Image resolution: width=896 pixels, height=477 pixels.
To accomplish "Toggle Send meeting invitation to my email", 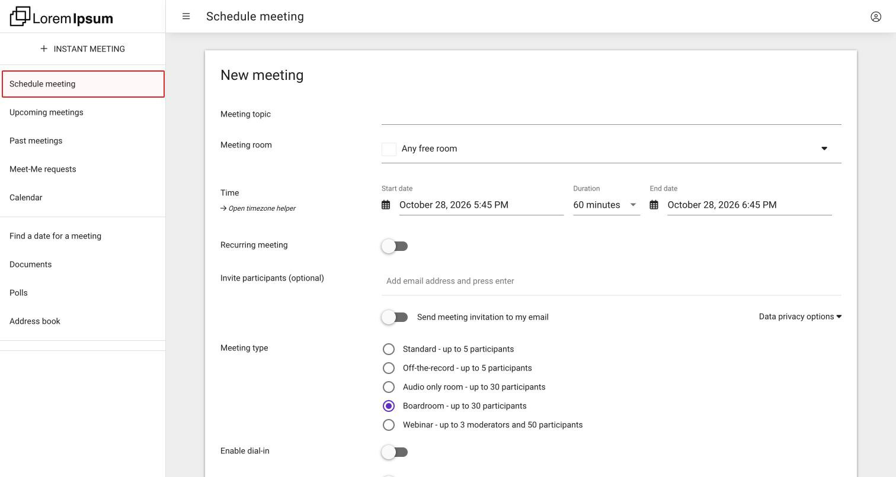I will click(395, 317).
